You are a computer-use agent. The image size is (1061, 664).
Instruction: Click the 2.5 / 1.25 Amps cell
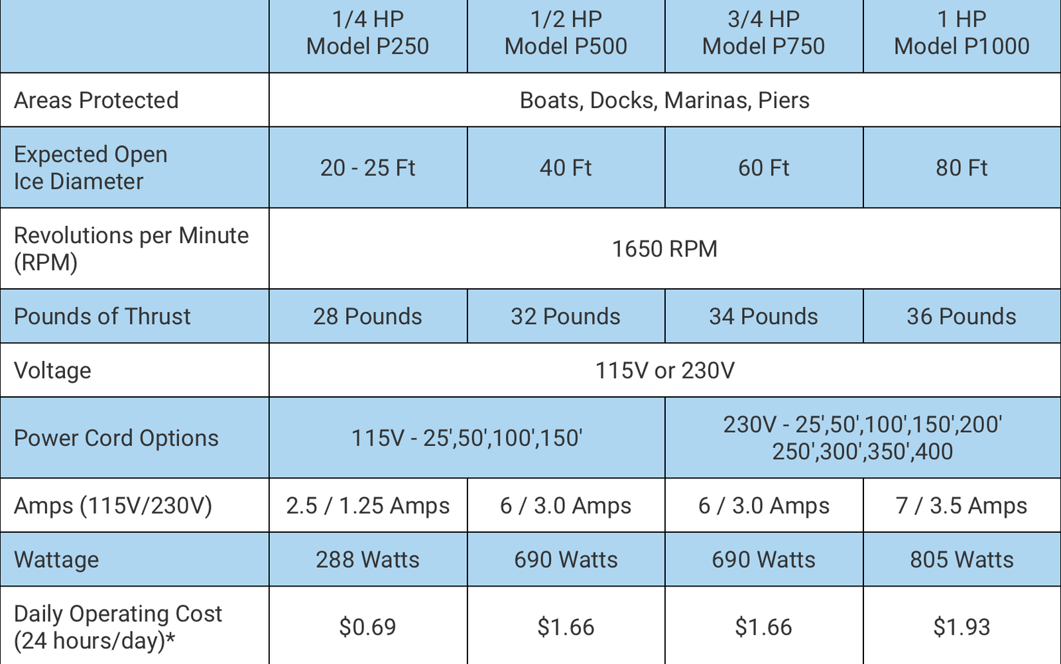click(x=367, y=506)
